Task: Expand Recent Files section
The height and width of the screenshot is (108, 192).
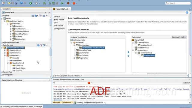Action: 2,72
